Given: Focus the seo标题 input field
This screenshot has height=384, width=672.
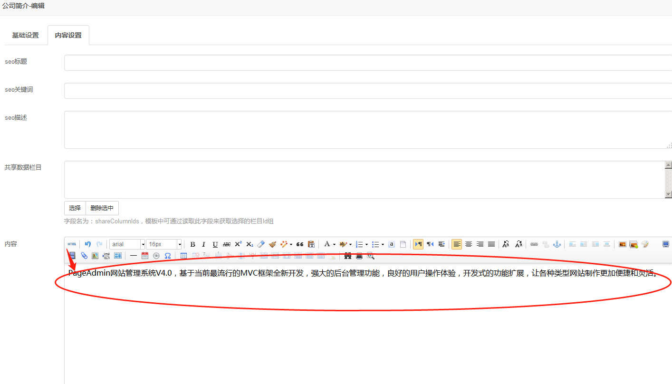Looking at the screenshot, I should (x=368, y=63).
